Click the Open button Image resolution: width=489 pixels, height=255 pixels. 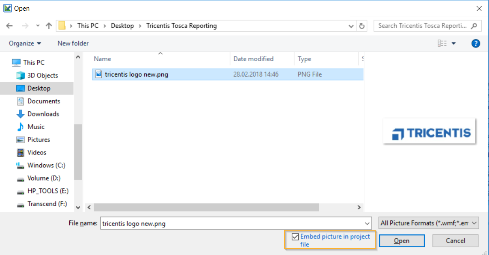tap(402, 240)
